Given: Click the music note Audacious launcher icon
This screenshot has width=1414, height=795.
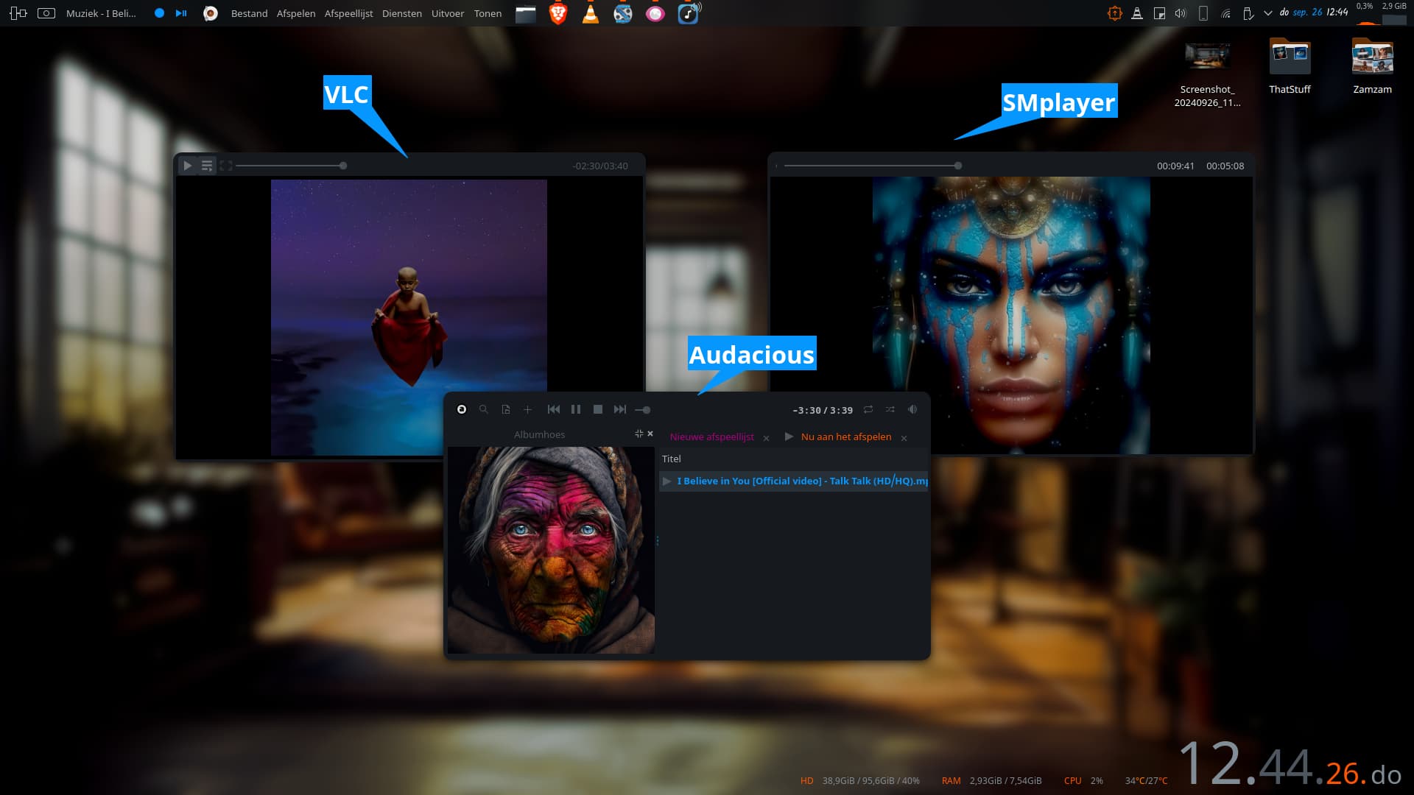Looking at the screenshot, I should pos(689,13).
